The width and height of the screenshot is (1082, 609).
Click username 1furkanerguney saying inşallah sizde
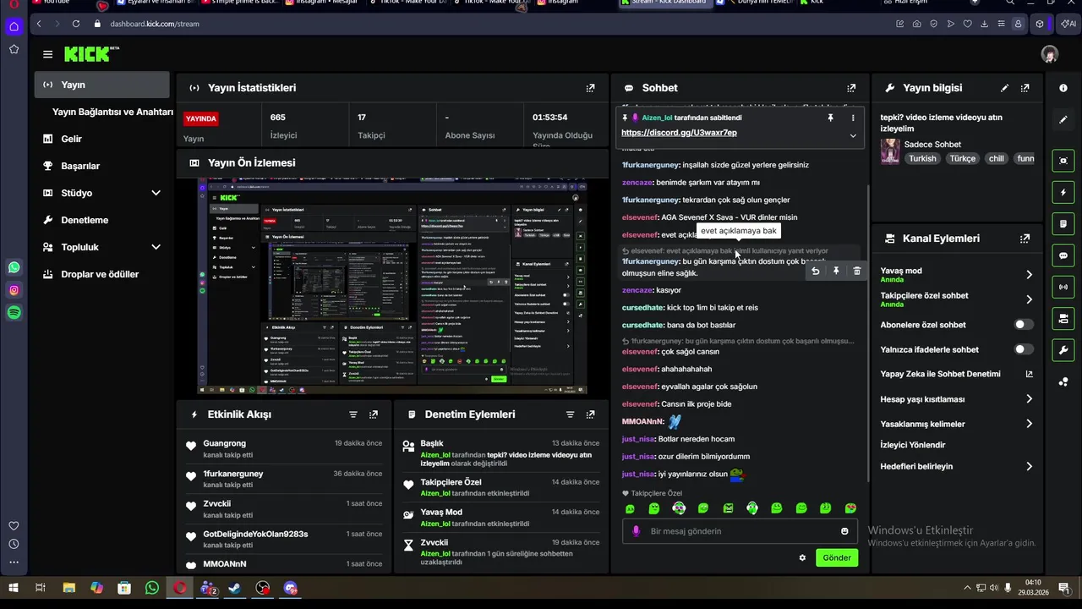(x=650, y=165)
